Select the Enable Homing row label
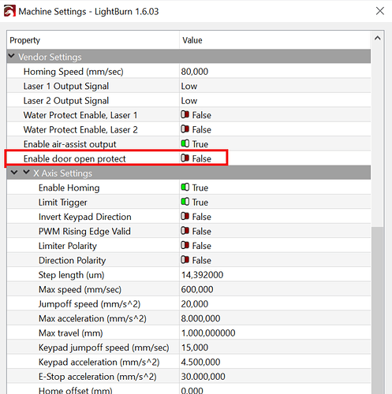The width and height of the screenshot is (392, 394). (x=69, y=188)
